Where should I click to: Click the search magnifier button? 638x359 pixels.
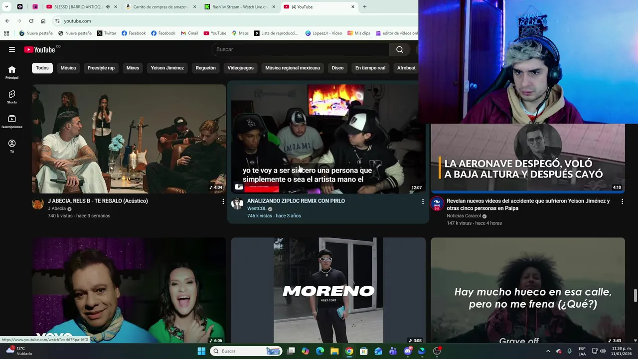(400, 49)
